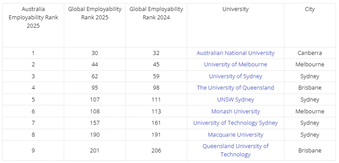Select global rank 2024 cell showing 206

(x=156, y=150)
